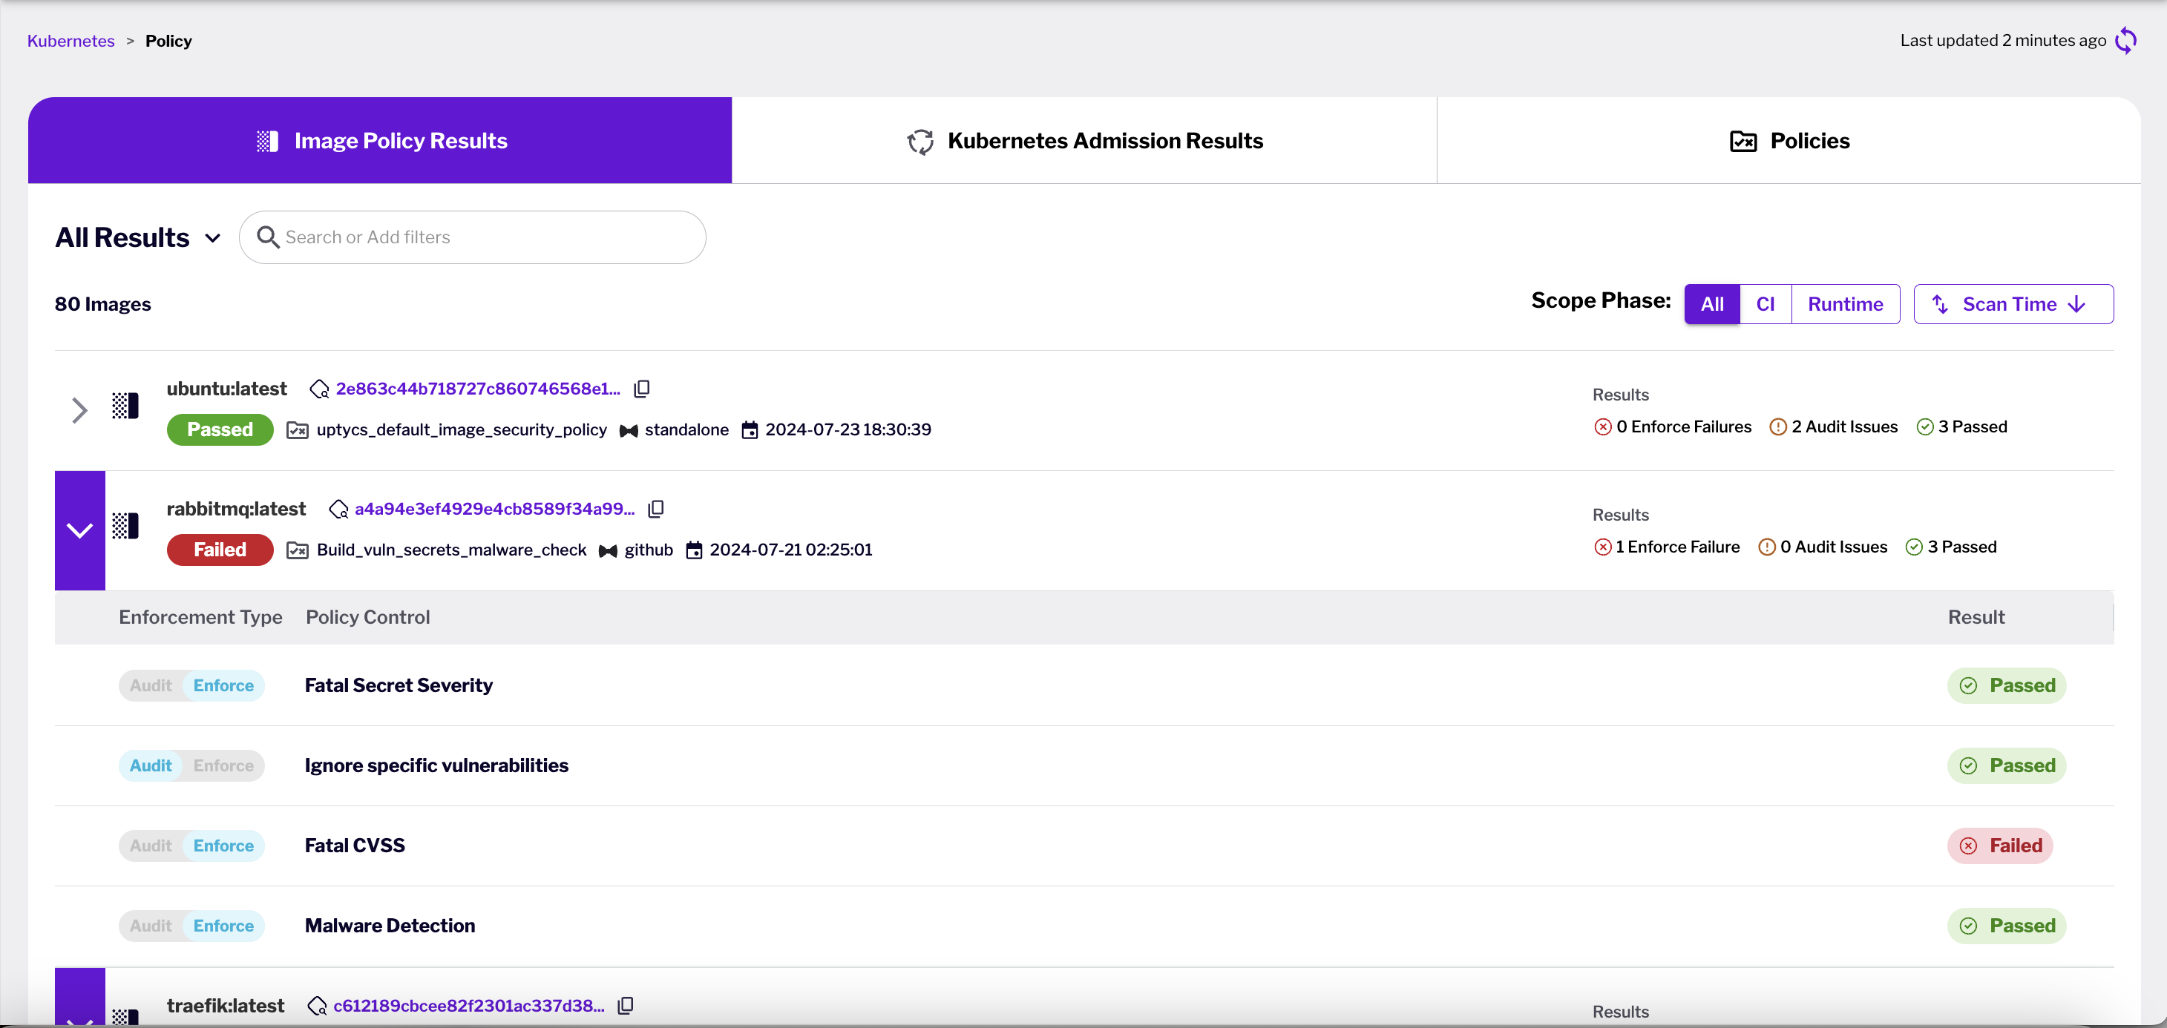Screen dimensions: 2167x1028
Task: Click the refresh icon next to Last updated
Action: tap(2125, 40)
